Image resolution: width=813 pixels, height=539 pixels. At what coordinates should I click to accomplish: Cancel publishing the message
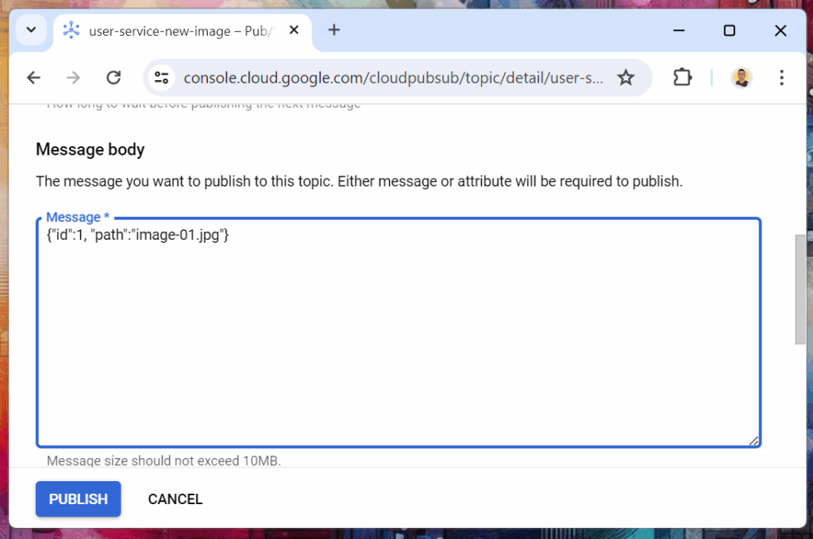(x=175, y=499)
